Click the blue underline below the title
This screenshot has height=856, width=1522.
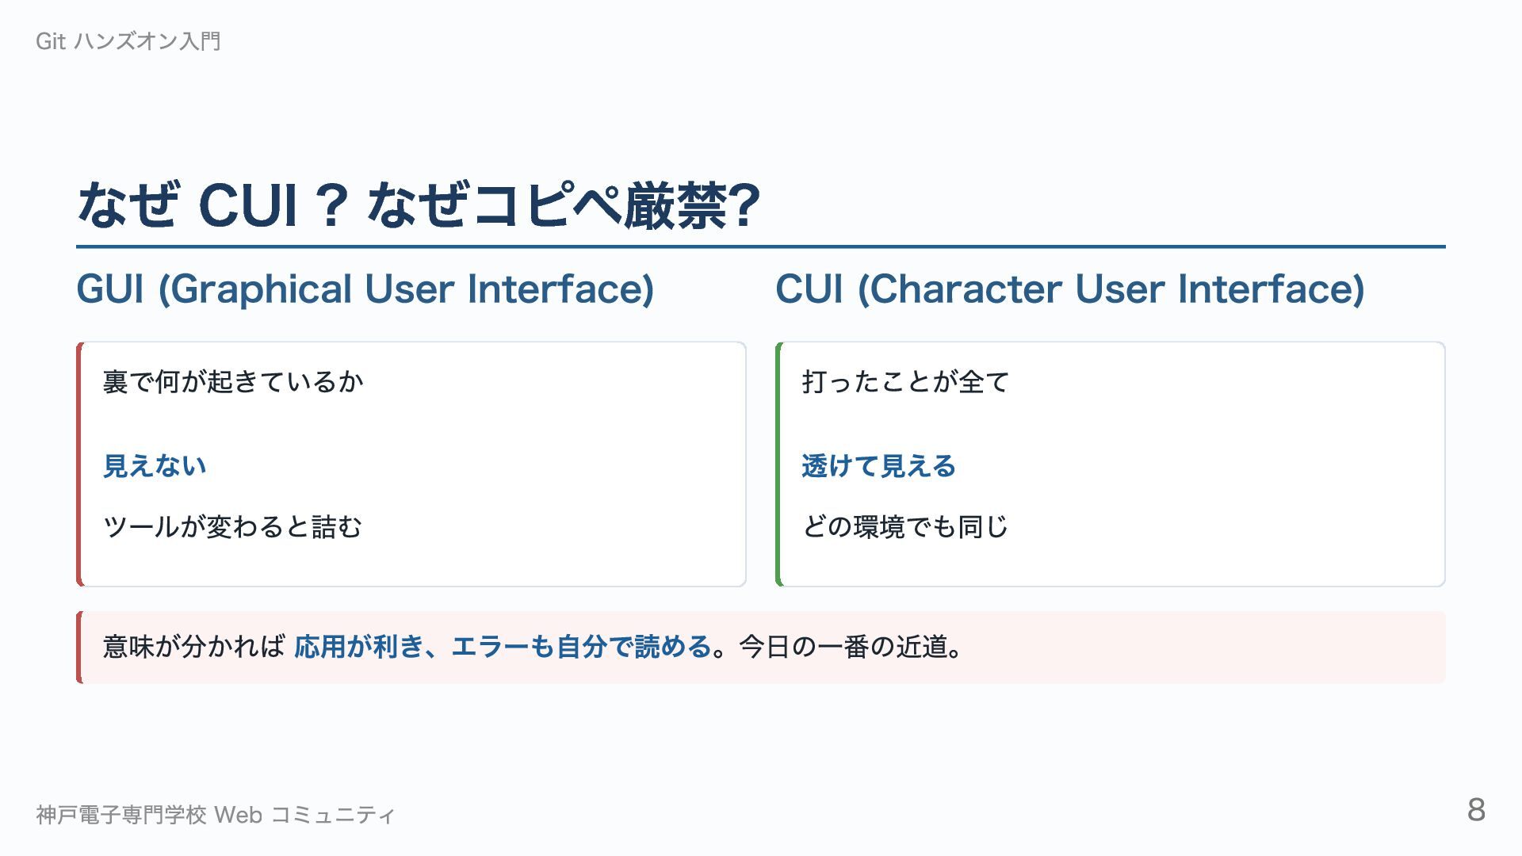pyautogui.click(x=761, y=247)
